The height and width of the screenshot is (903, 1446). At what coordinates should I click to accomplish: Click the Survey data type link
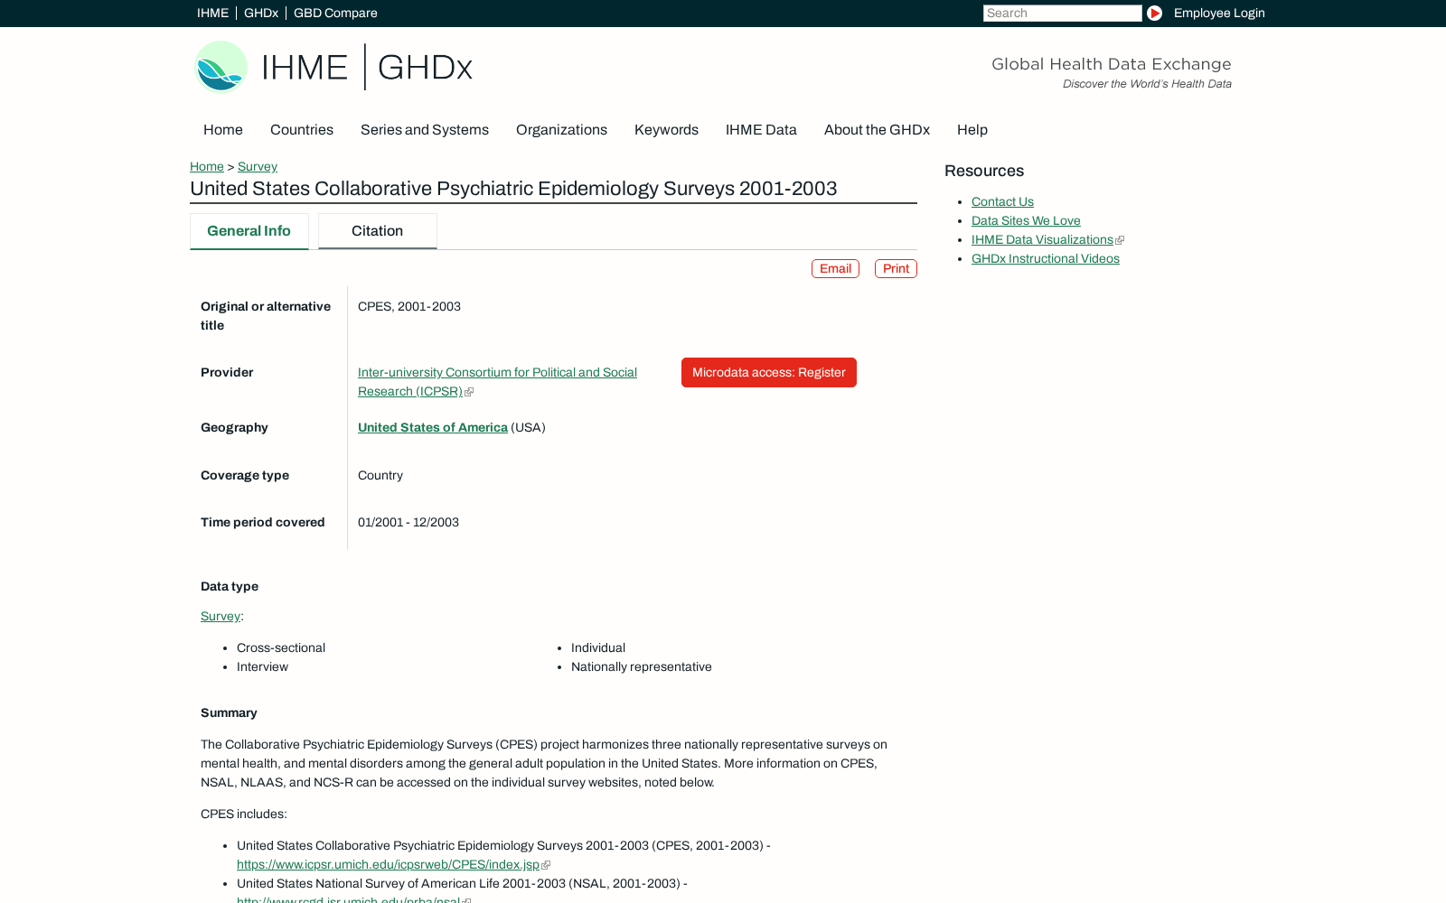point(221,616)
